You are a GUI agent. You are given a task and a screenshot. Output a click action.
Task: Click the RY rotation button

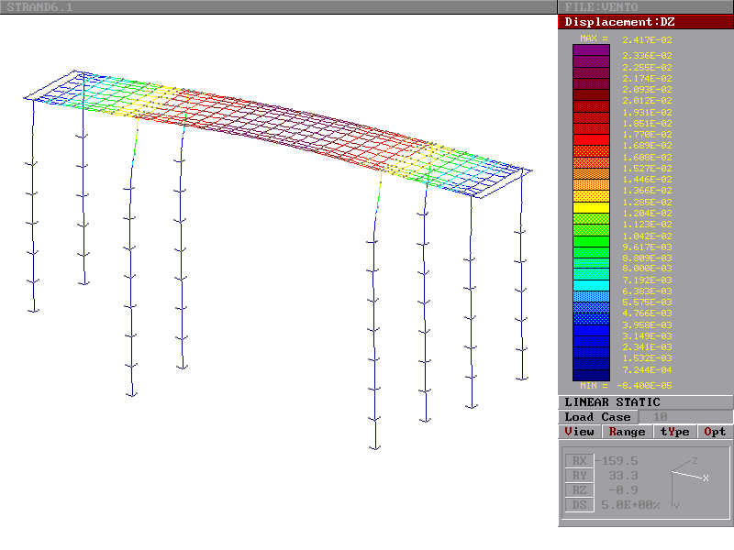pyautogui.click(x=578, y=475)
